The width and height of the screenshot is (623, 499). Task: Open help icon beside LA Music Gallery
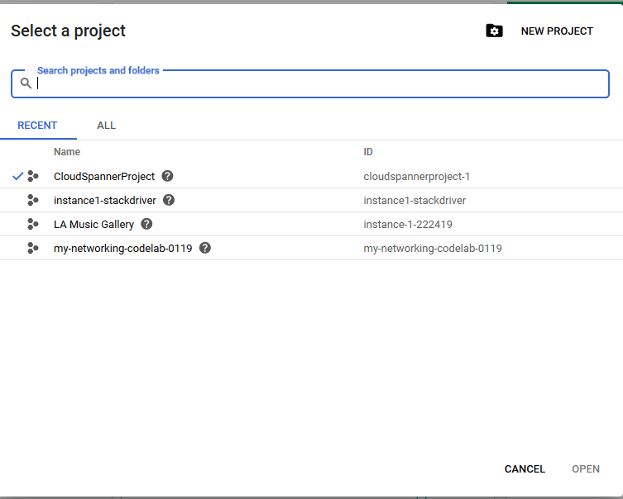click(x=146, y=224)
